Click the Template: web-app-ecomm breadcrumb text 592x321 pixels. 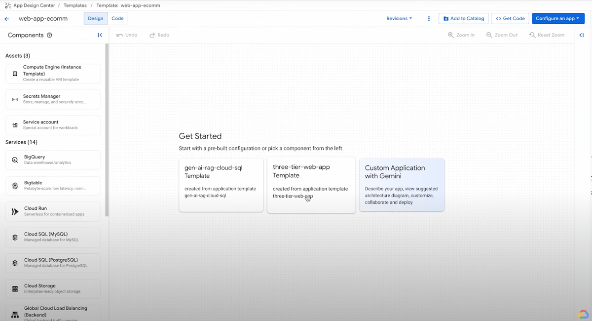point(128,5)
